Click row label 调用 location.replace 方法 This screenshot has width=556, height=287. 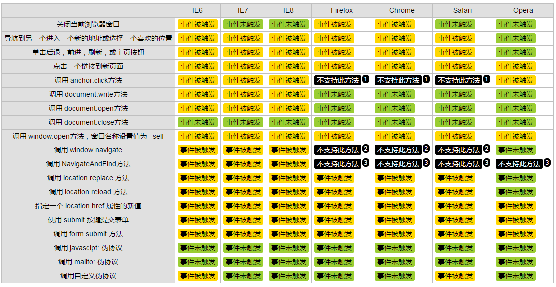coord(88,178)
